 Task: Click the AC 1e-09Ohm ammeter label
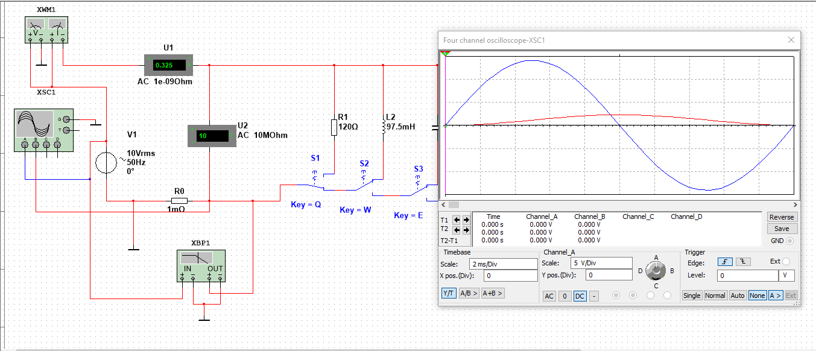165,81
